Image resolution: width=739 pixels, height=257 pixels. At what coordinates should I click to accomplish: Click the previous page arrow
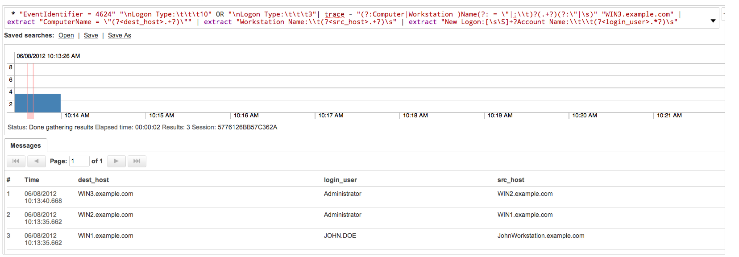point(37,161)
